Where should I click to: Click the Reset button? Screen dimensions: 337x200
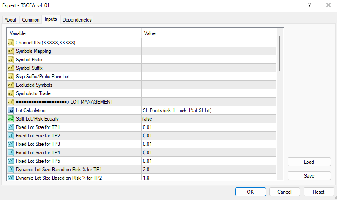(318, 192)
